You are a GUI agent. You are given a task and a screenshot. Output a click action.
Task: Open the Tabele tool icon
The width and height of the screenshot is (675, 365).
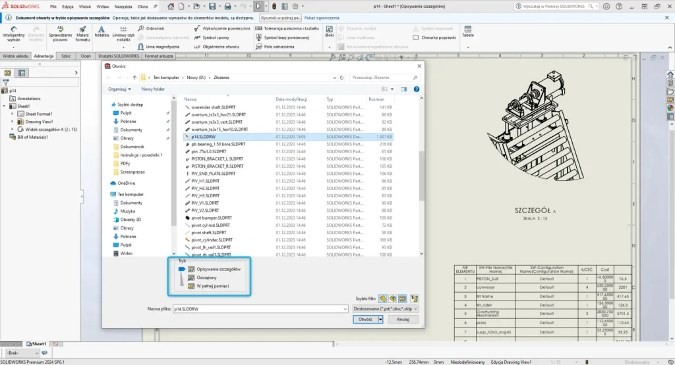467,29
